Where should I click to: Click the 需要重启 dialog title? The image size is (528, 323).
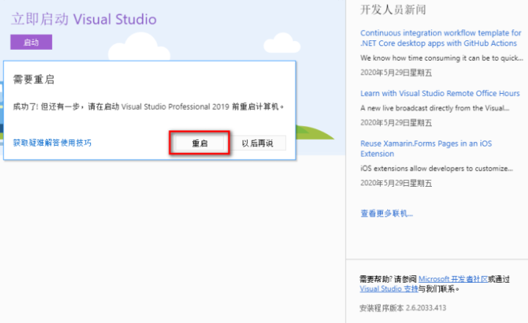(34, 80)
